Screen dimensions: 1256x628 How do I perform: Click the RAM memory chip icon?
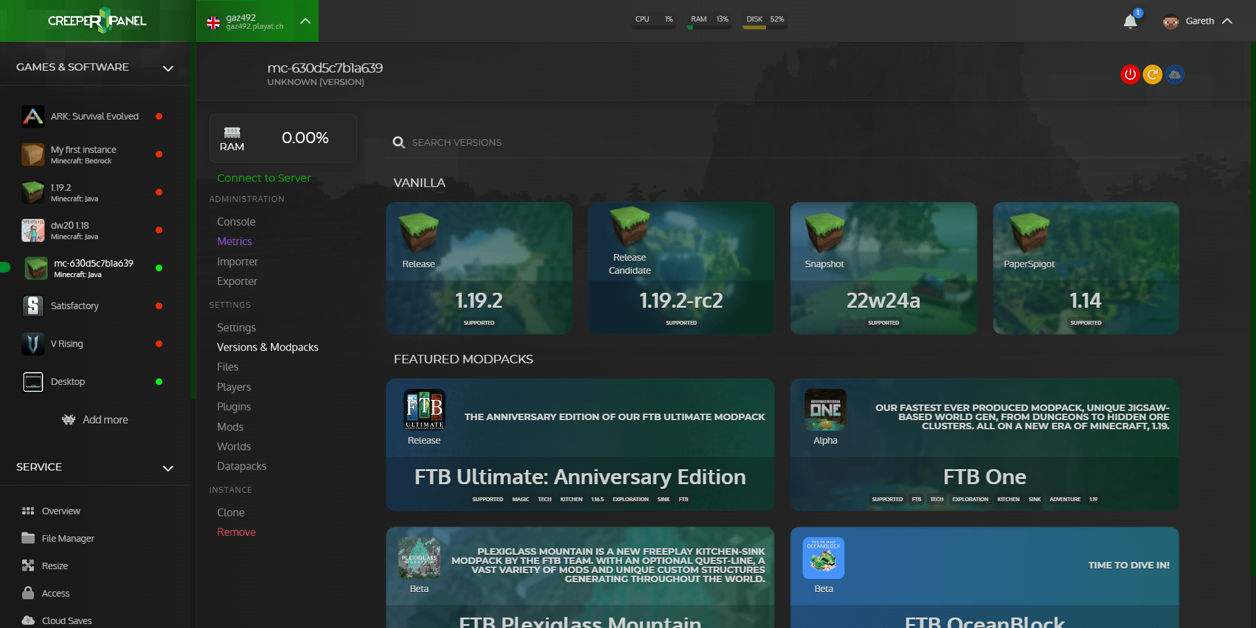tap(232, 133)
